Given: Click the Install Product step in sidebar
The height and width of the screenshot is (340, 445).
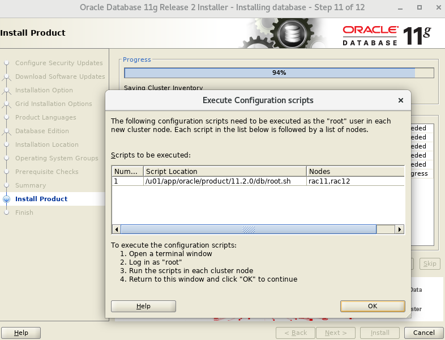Looking at the screenshot, I should coord(41,199).
